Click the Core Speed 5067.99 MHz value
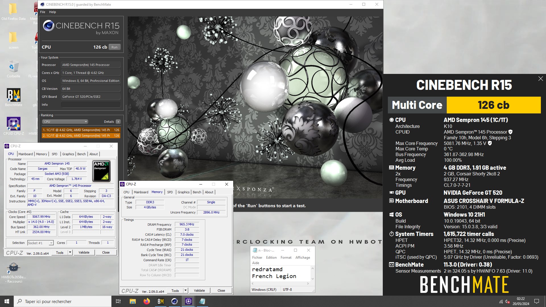The height and width of the screenshot is (307, 546). (x=41, y=217)
